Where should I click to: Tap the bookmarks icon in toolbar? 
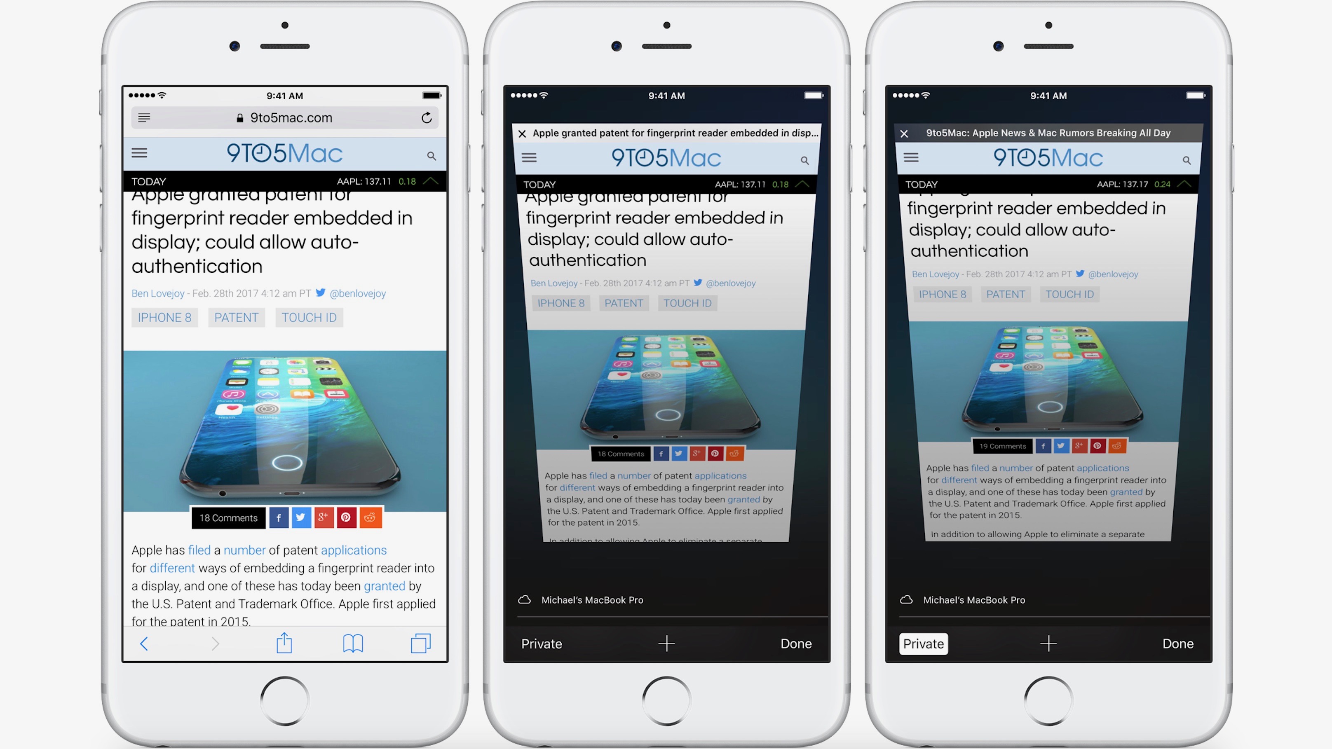pos(352,646)
